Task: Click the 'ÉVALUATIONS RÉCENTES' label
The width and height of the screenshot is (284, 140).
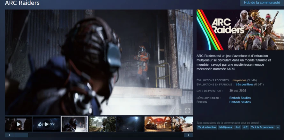Action: 213,80
